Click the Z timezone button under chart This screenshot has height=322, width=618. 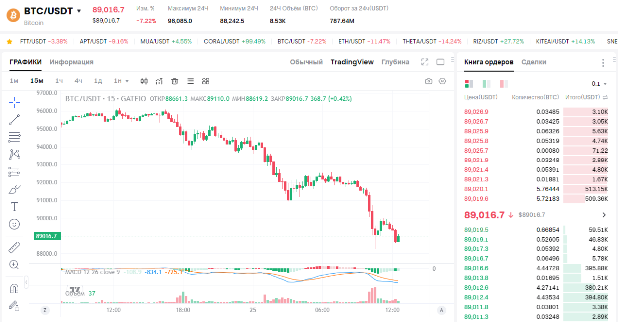(x=45, y=310)
